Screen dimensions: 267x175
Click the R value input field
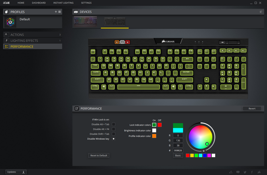tap(178, 135)
